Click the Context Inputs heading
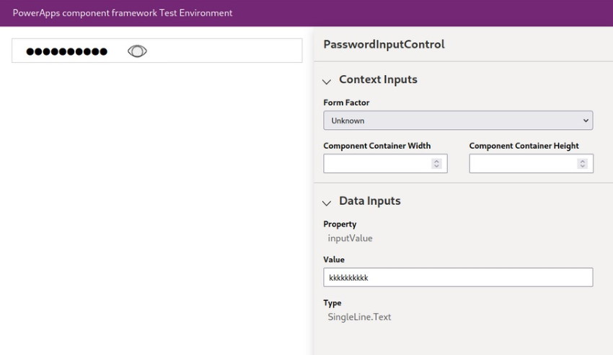This screenshot has width=613, height=355. click(x=378, y=79)
